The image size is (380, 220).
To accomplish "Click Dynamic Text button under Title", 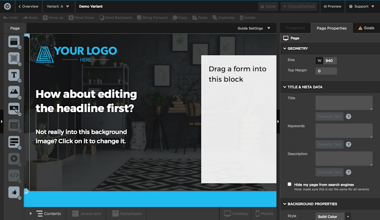I will pos(330,117).
